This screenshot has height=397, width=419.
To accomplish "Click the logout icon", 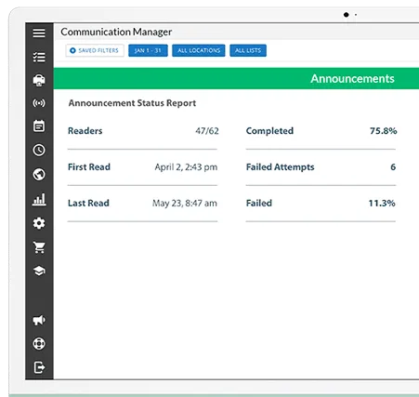I will click(39, 367).
